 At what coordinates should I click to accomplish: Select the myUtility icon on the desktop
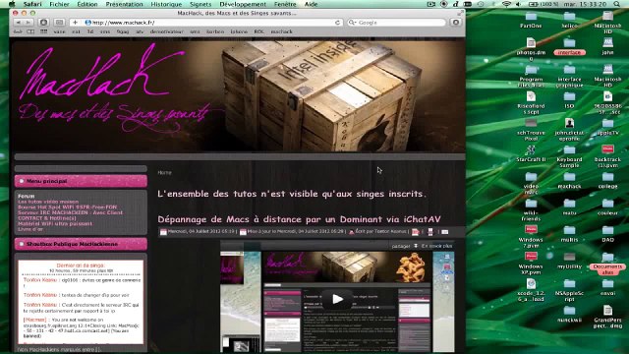569,261
